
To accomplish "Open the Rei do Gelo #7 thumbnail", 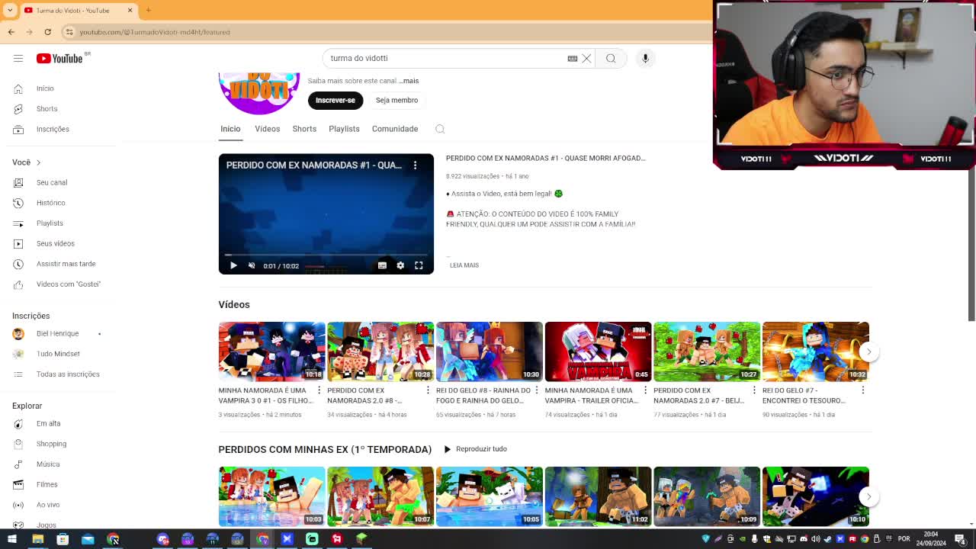I will pyautogui.click(x=815, y=352).
